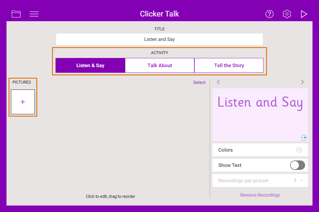Open the help question mark icon
Viewport: 319px width, 212px height.
click(x=269, y=14)
